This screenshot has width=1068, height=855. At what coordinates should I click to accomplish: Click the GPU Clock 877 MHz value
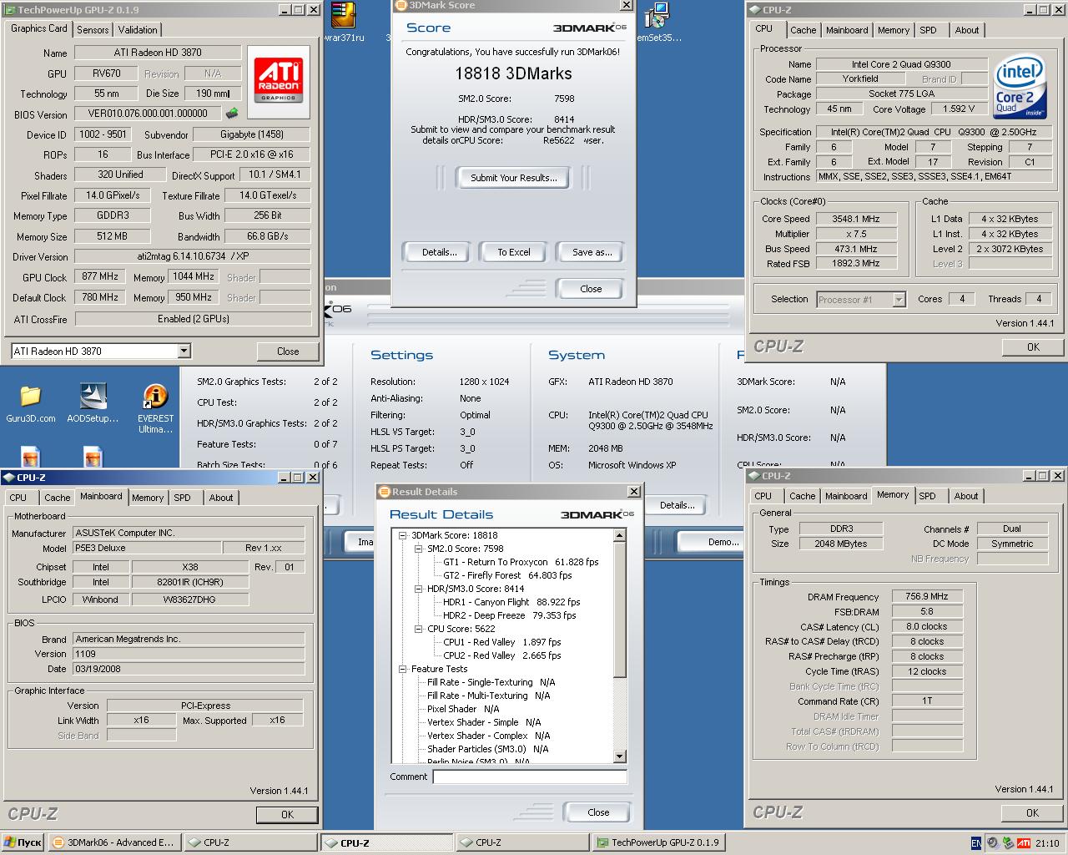(100, 277)
